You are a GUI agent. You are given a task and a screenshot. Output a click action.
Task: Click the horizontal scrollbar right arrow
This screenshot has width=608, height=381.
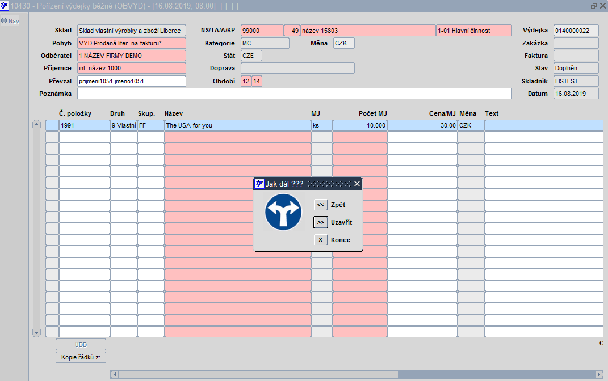click(x=599, y=374)
